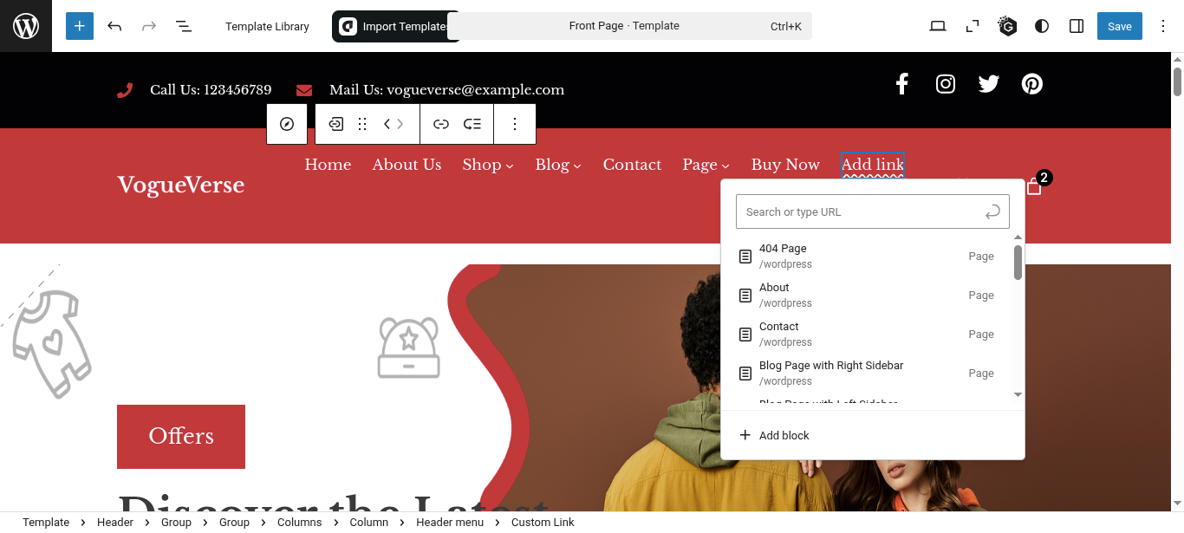Open the WordPress logo menu

tap(26, 26)
